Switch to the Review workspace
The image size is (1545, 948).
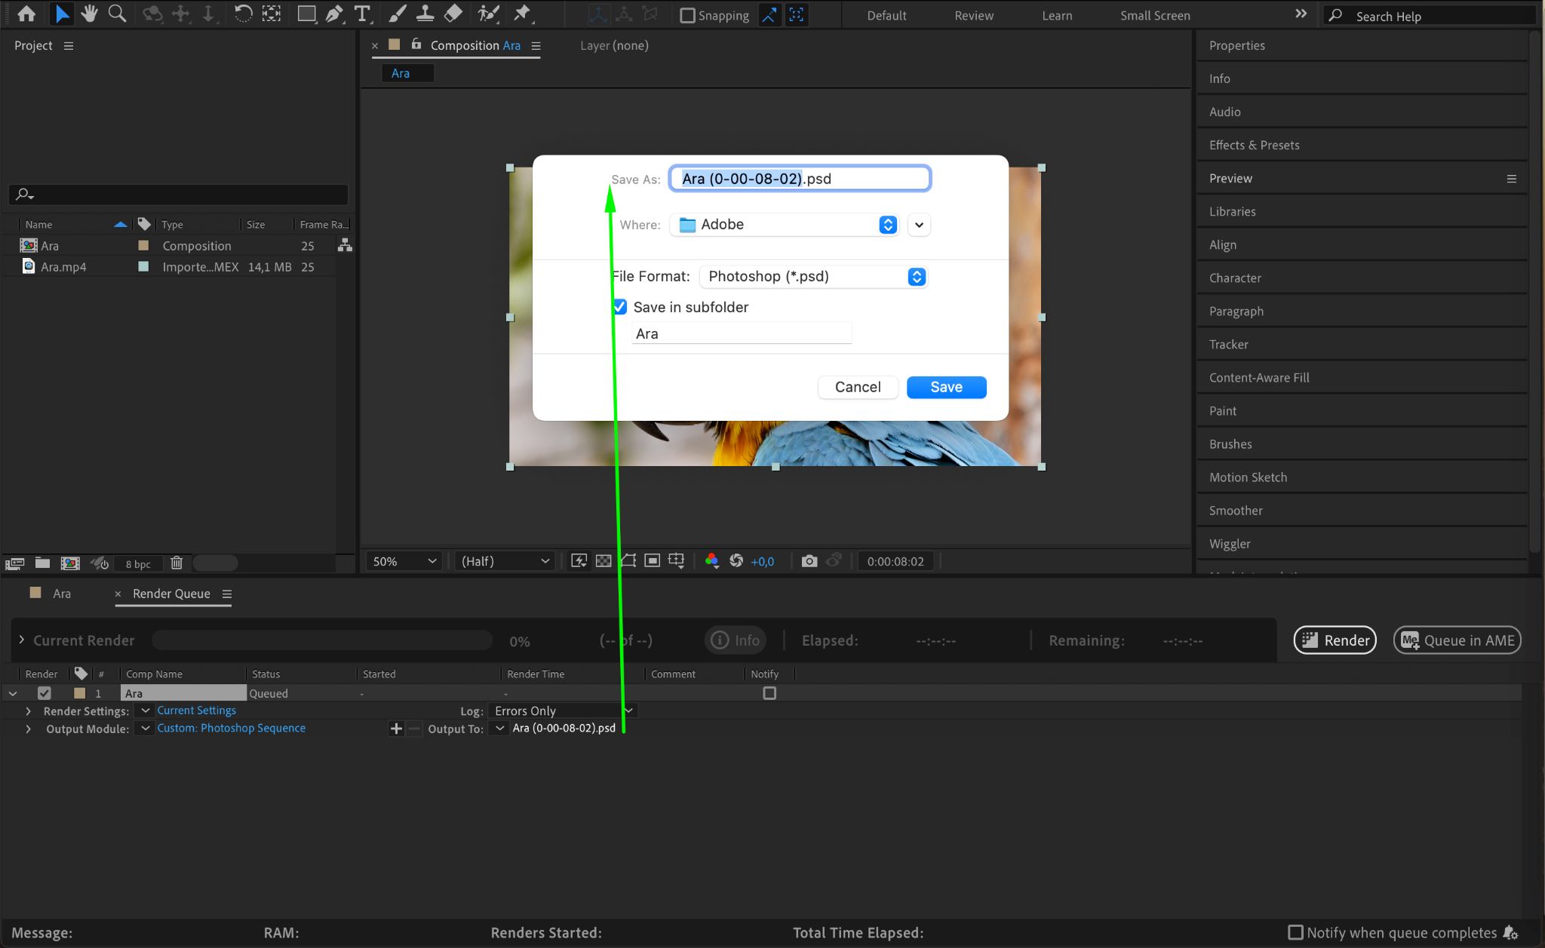(973, 15)
